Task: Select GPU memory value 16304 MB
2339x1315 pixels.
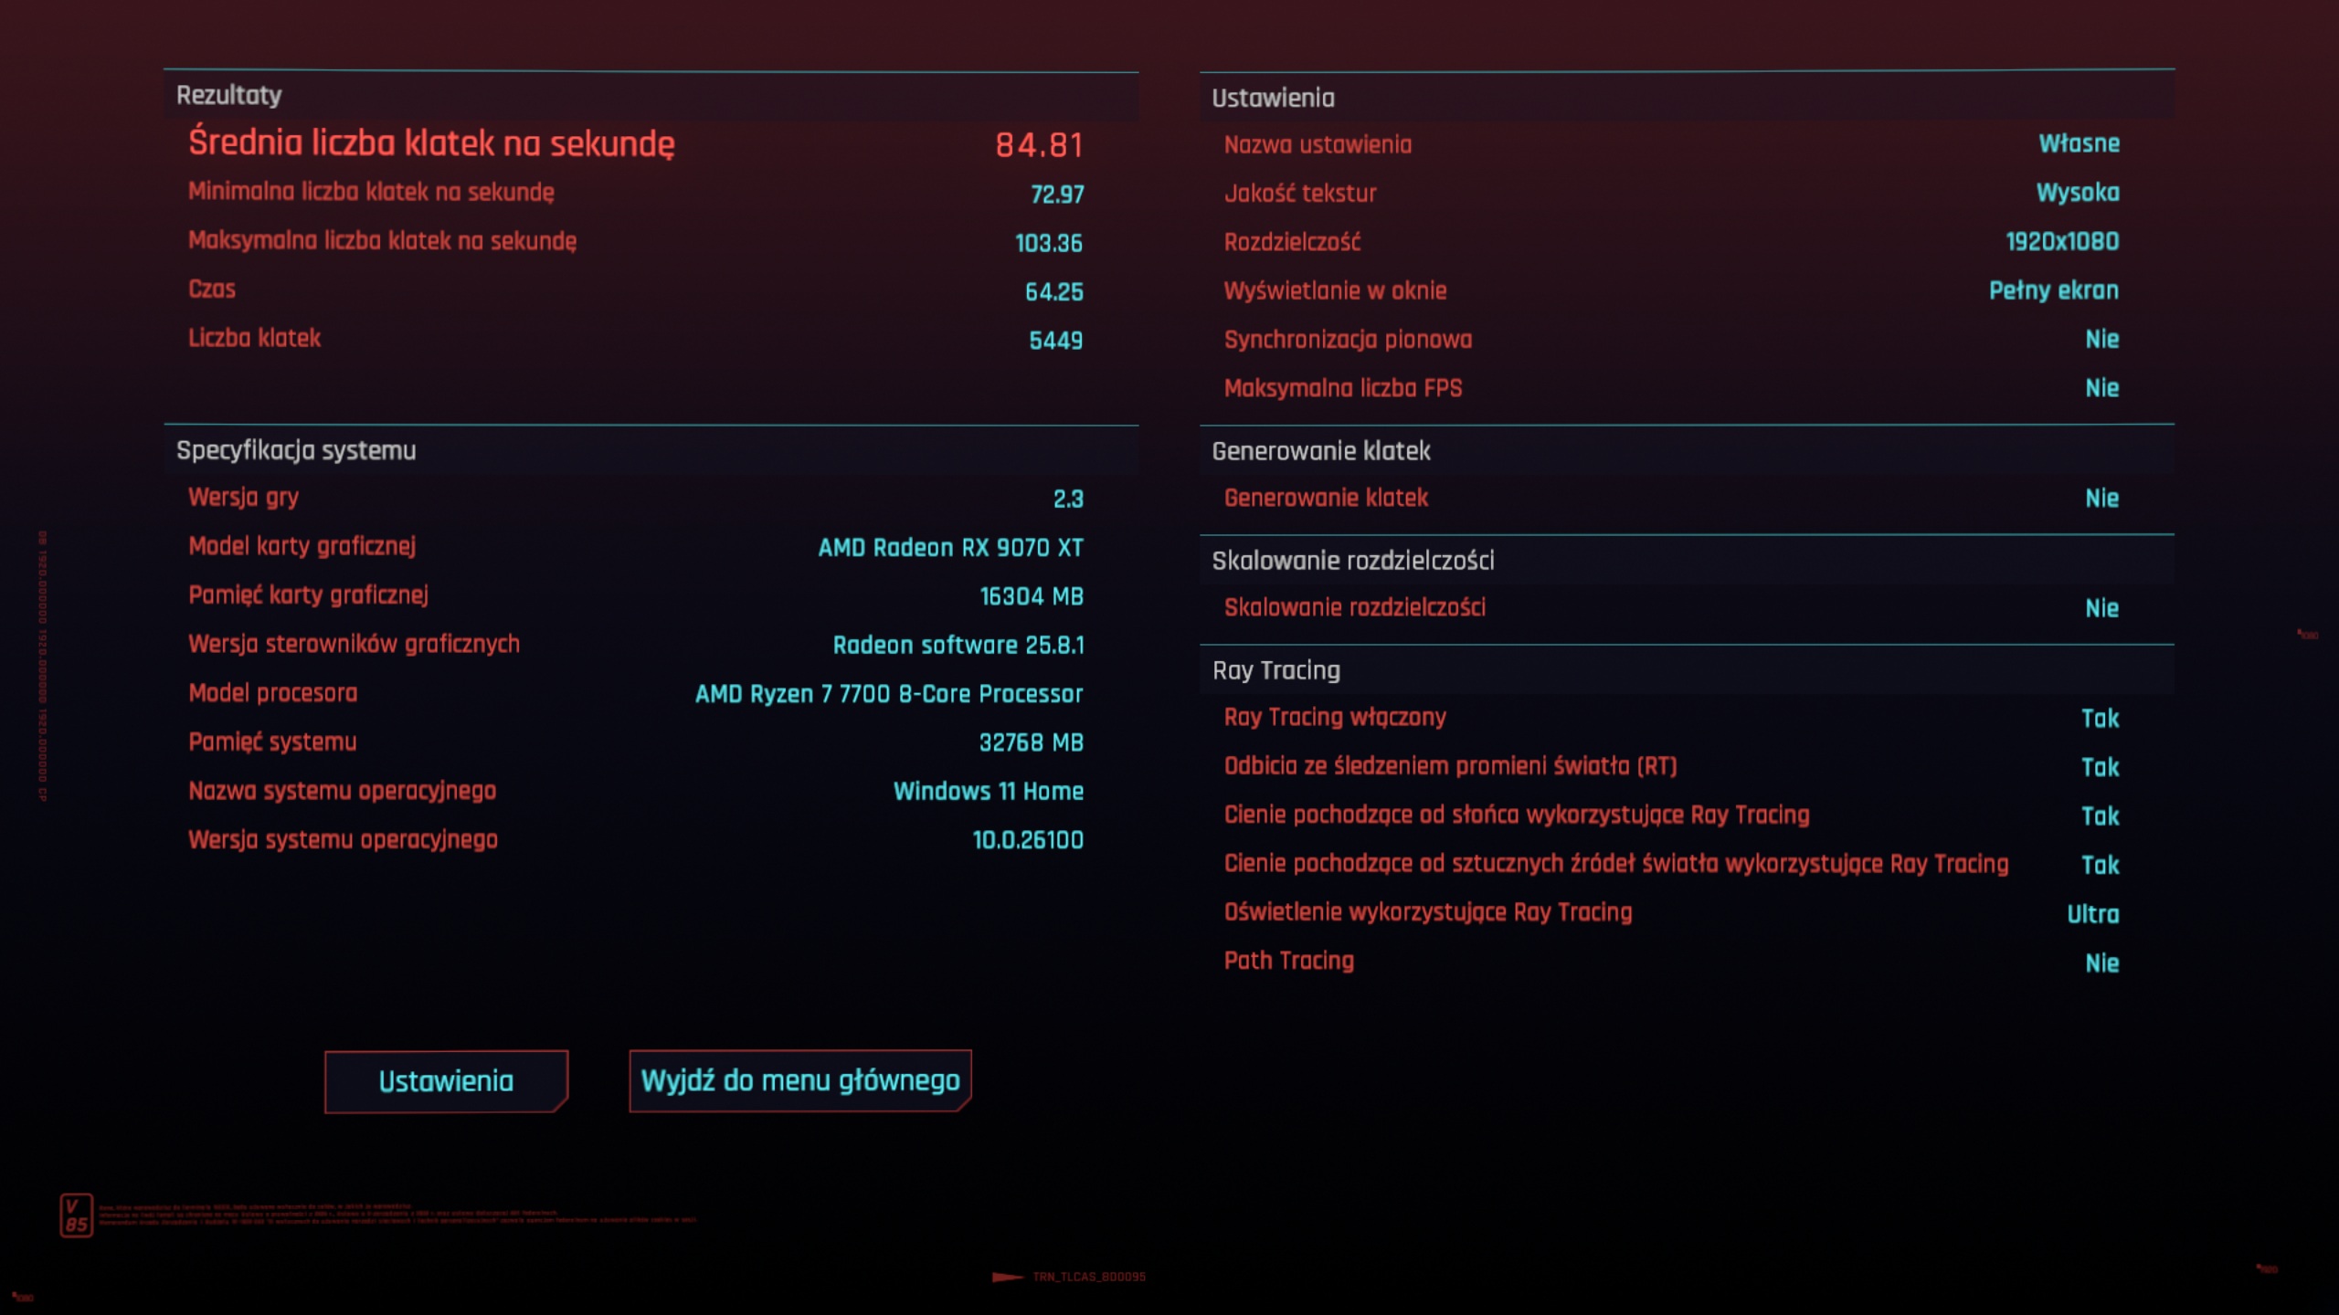Action: click(x=1032, y=596)
